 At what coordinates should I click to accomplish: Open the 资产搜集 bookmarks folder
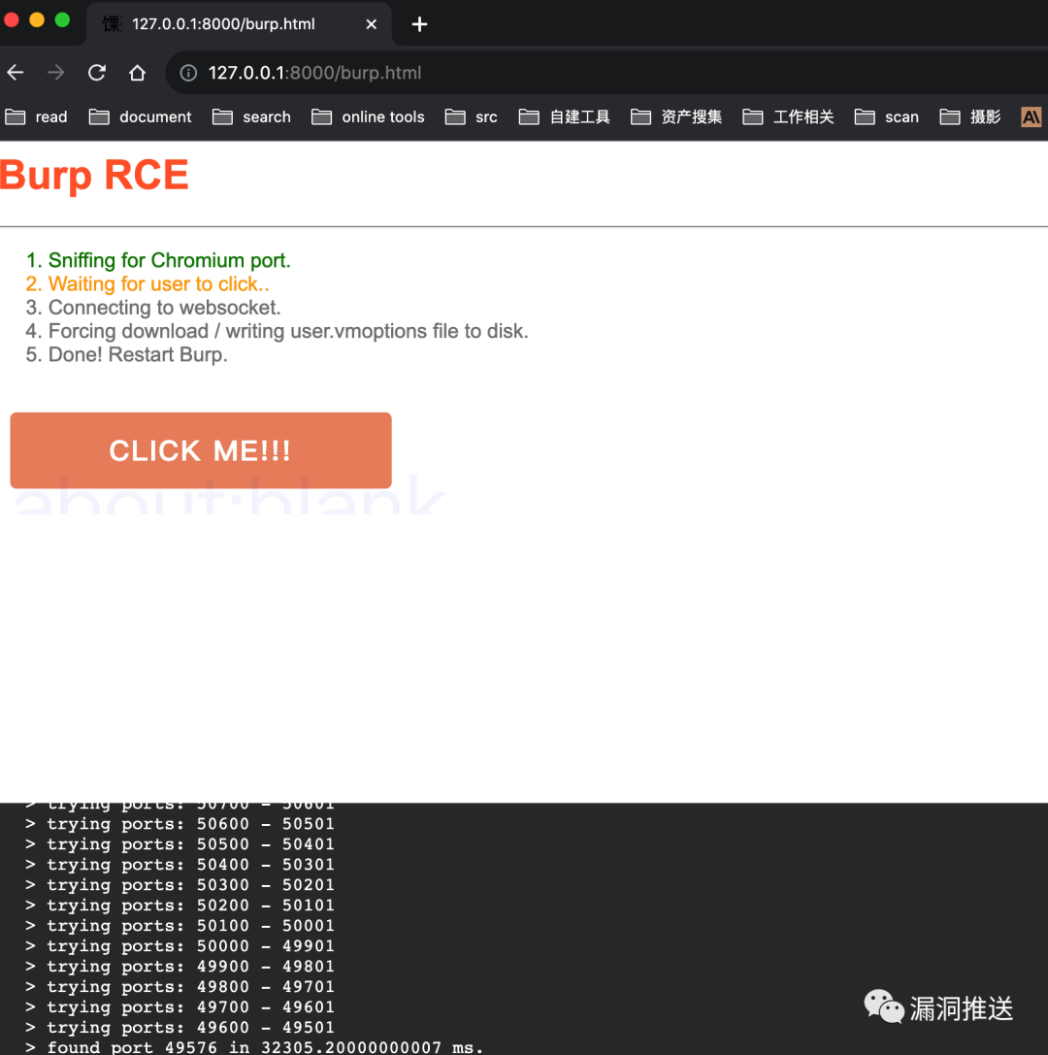coord(676,117)
